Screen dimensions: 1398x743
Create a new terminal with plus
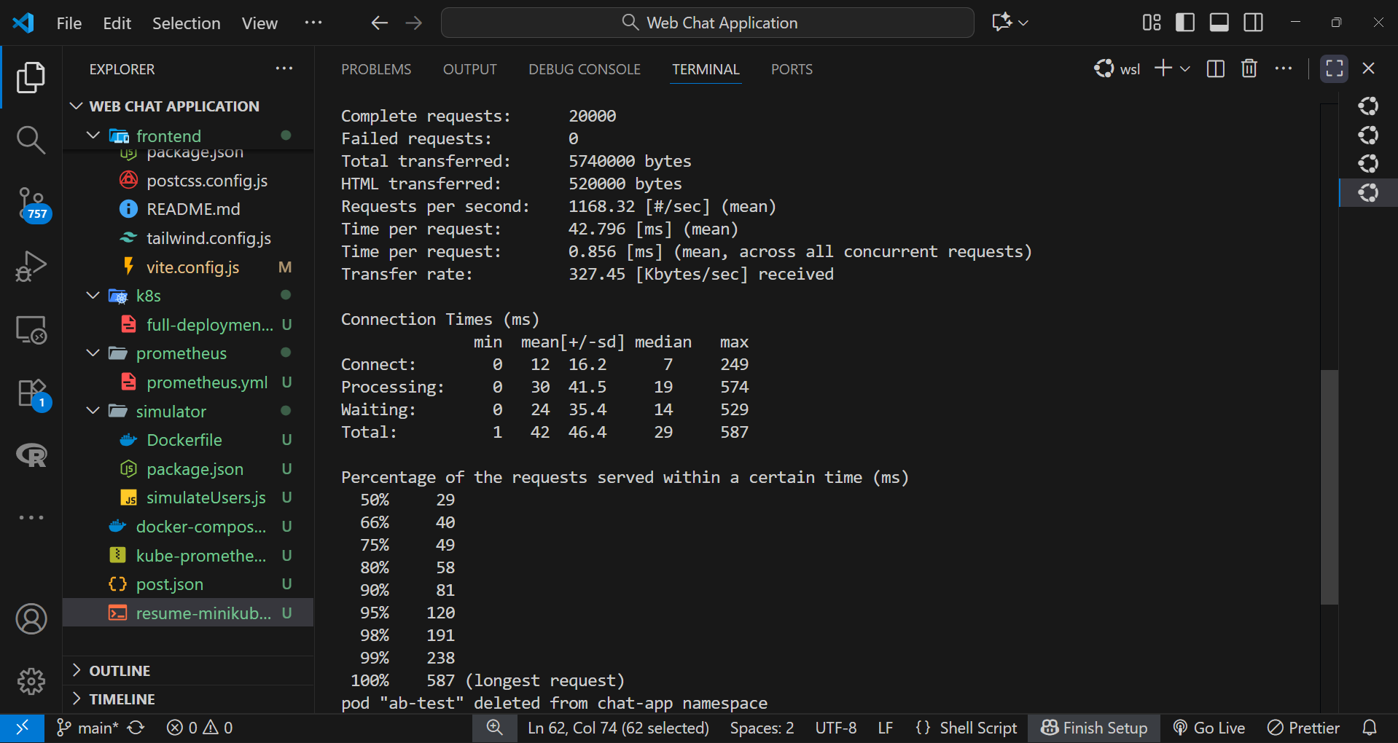click(x=1163, y=68)
